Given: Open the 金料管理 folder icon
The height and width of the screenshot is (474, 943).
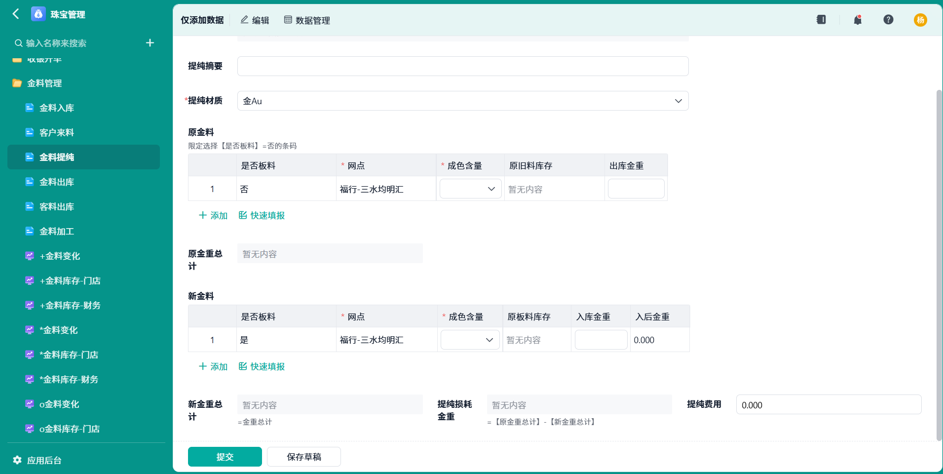Looking at the screenshot, I should (x=17, y=83).
